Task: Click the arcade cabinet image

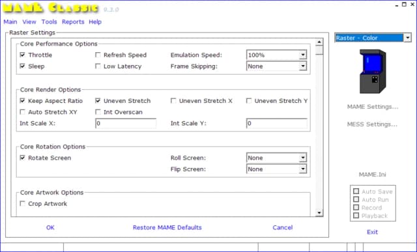Action: tap(373, 71)
